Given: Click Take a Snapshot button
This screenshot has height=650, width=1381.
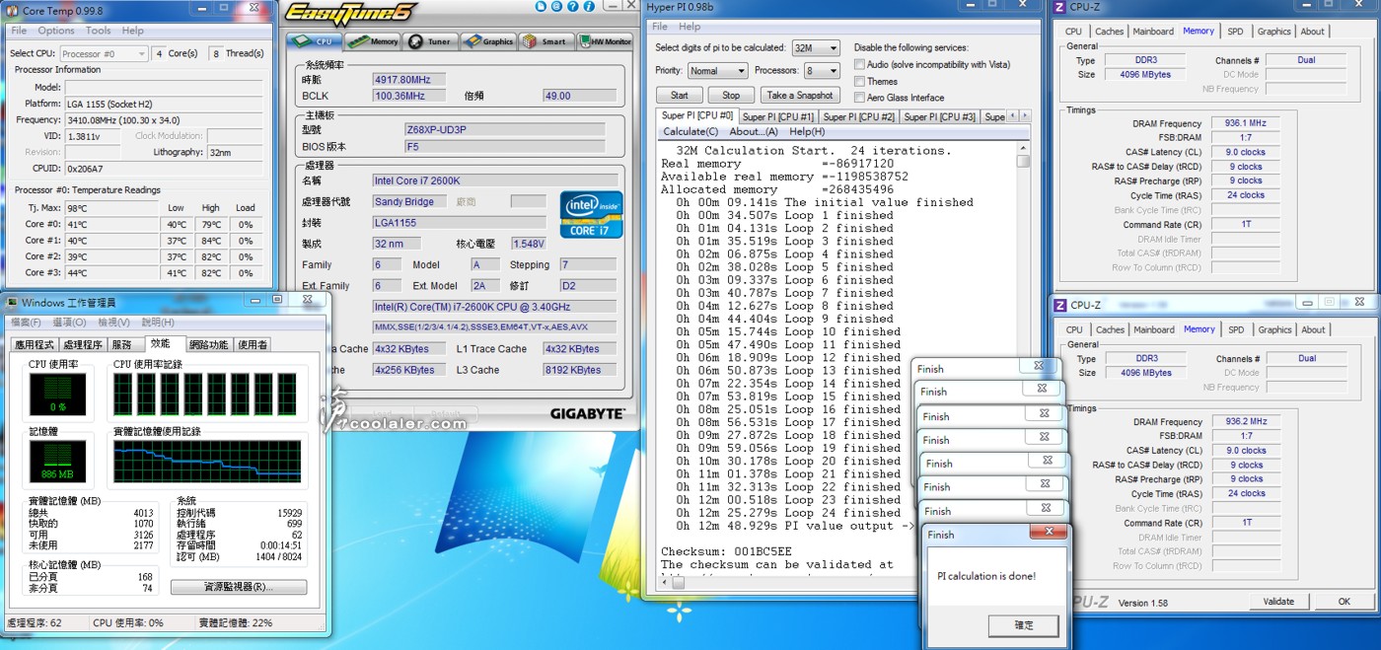Looking at the screenshot, I should pyautogui.click(x=800, y=96).
